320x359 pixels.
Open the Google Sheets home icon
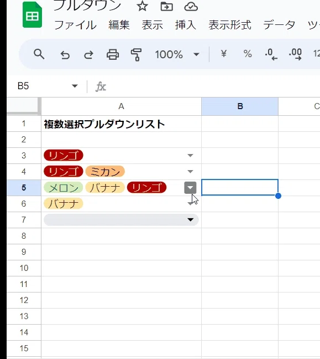coord(32,14)
